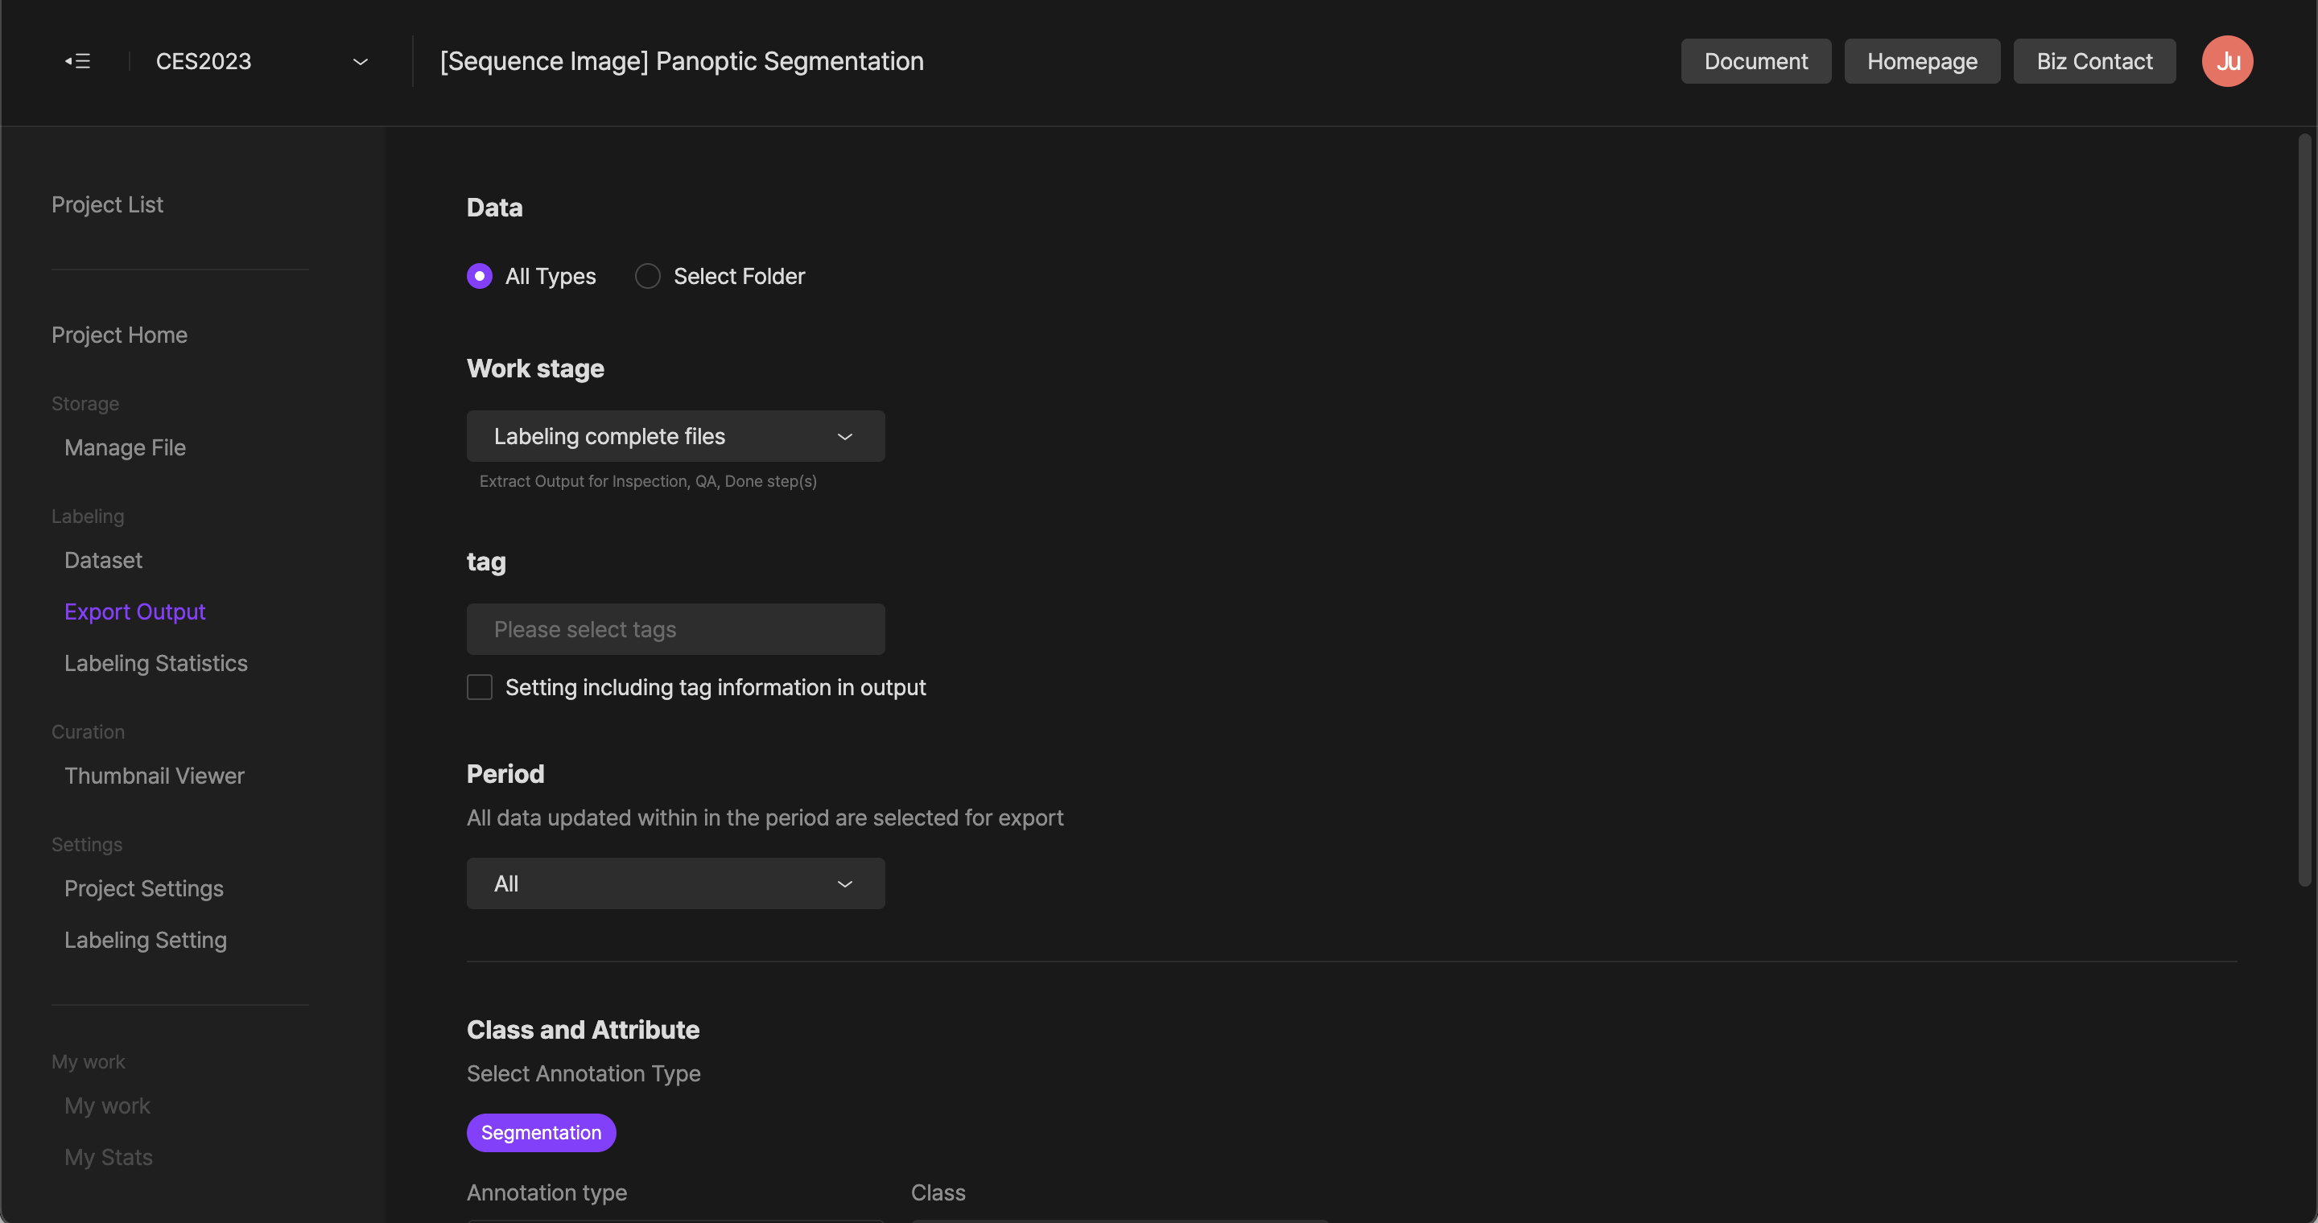Image resolution: width=2318 pixels, height=1223 pixels.
Task: Navigate to Project List
Action: pos(107,205)
